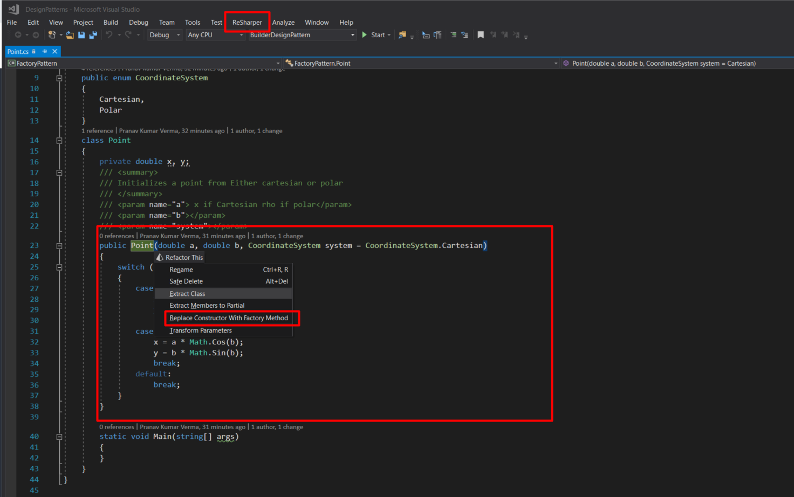Click the Redo arrow icon
The width and height of the screenshot is (794, 497).
(128, 35)
